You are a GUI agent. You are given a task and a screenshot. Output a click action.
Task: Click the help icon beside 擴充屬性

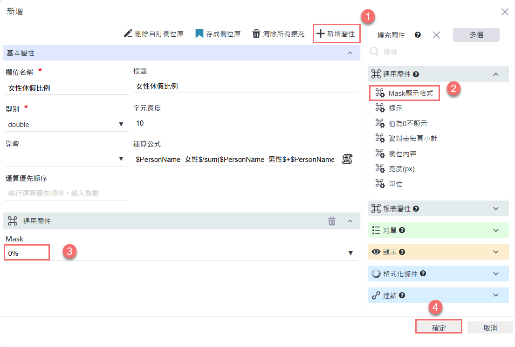[x=418, y=35]
